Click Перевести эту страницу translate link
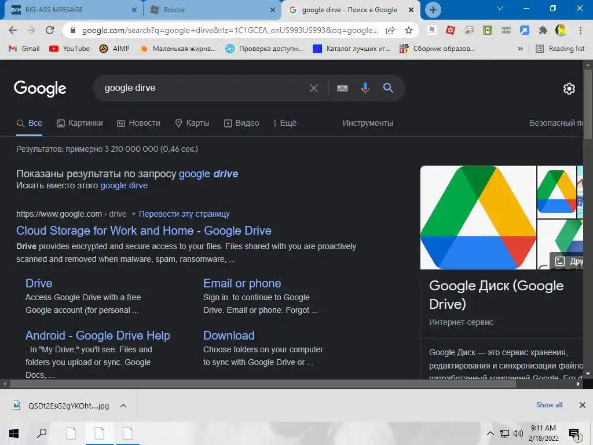This screenshot has width=593, height=445. click(x=184, y=214)
